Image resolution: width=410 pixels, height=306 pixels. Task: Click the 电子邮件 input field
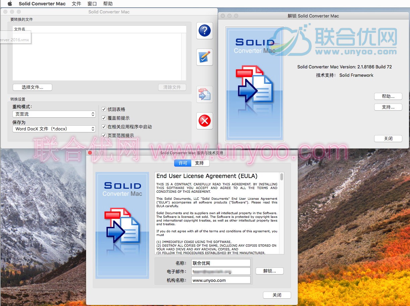point(221,271)
